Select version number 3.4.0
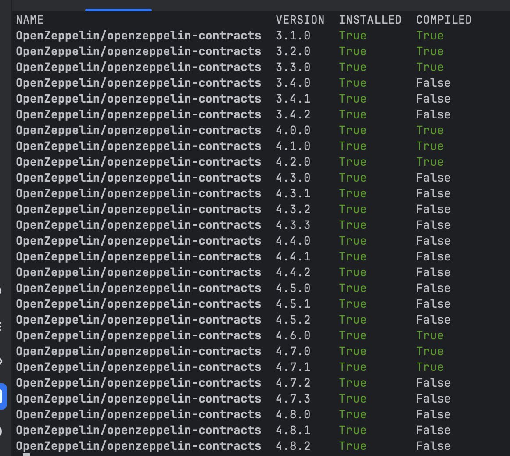This screenshot has width=510, height=456. [x=293, y=83]
